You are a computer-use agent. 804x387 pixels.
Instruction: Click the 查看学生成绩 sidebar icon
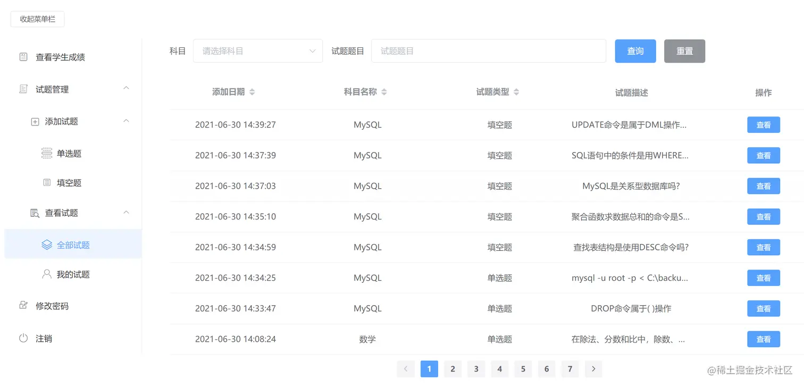23,57
